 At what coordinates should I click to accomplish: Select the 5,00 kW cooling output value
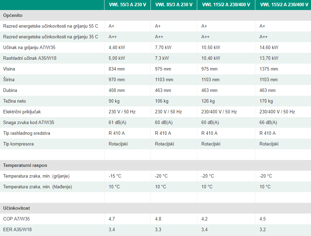117,58
